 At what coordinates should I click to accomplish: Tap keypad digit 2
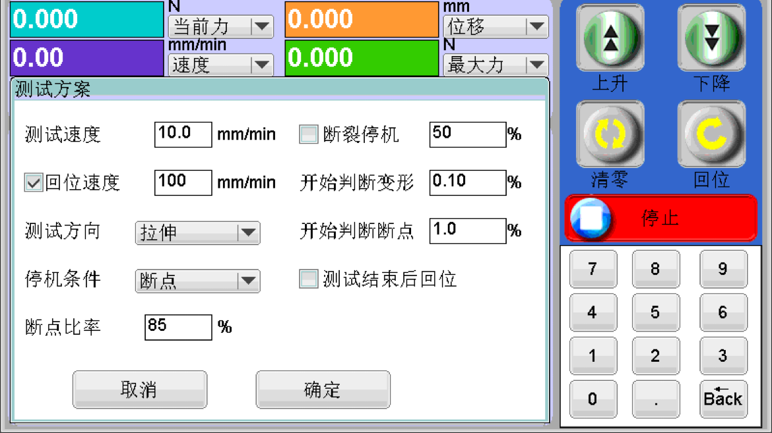coord(655,355)
